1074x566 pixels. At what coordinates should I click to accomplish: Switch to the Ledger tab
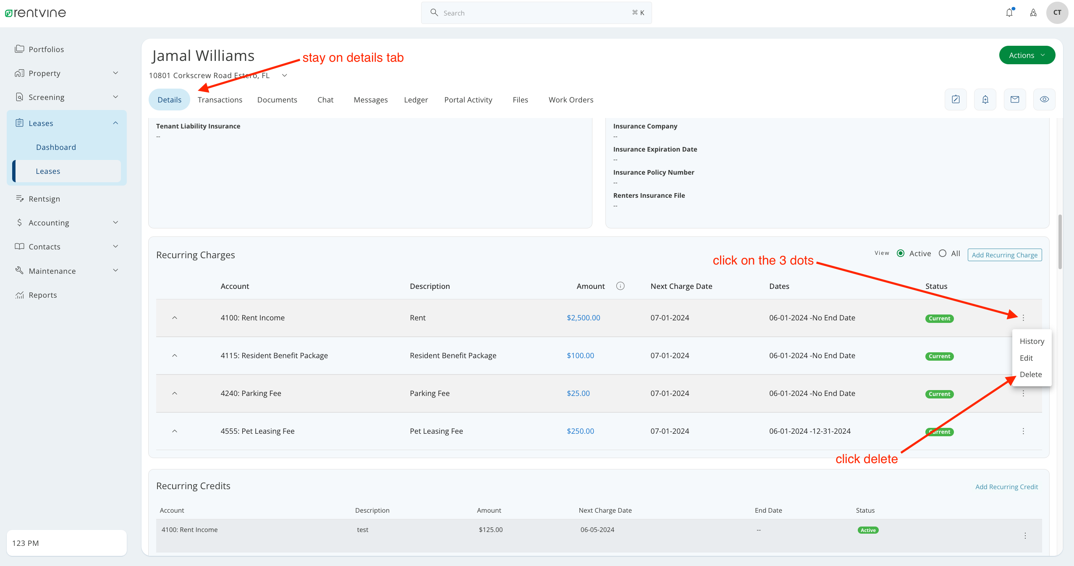(415, 100)
